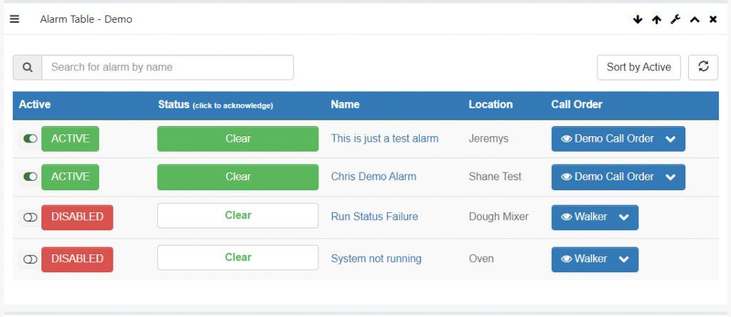Enable the System not running alarm switch

(30, 259)
